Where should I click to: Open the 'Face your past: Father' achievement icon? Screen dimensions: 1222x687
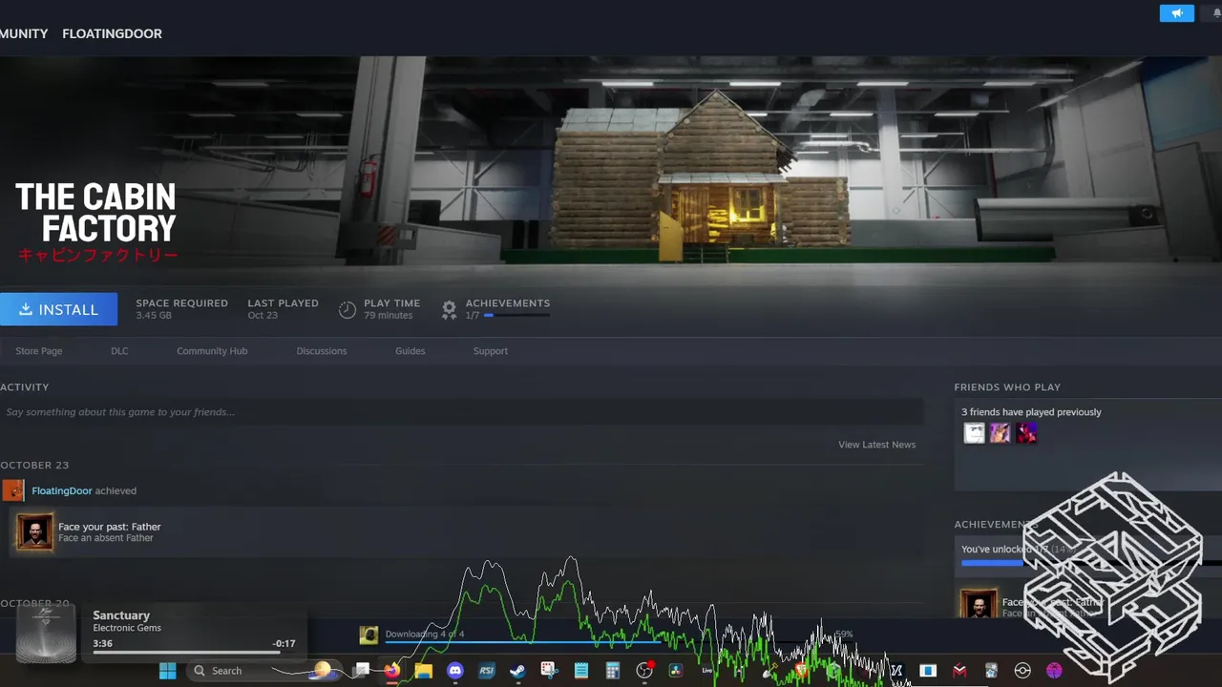tap(34, 531)
